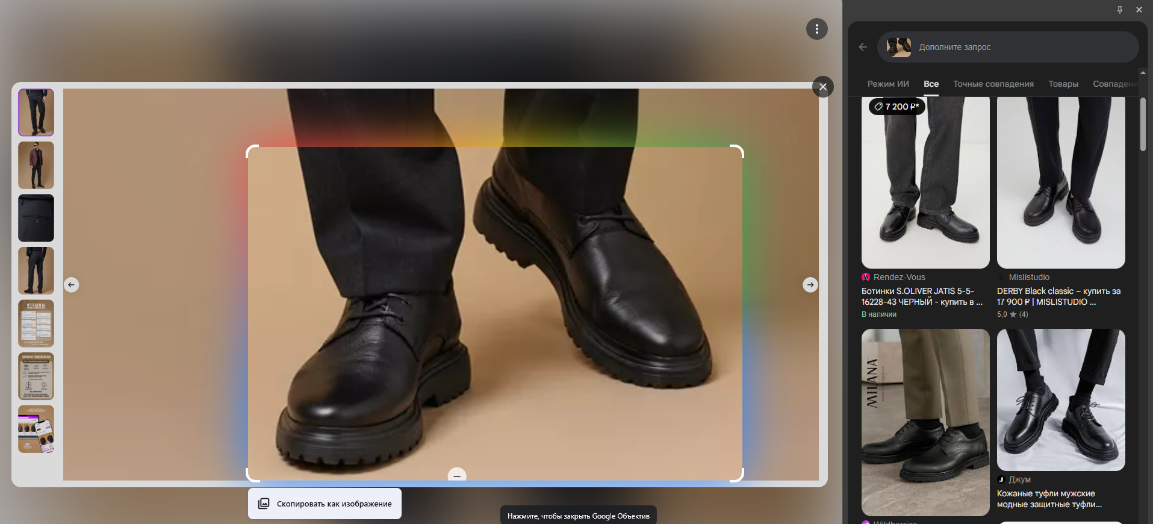Select the sixth thumbnail with care-instructions infographic
1153x524 pixels.
point(36,376)
